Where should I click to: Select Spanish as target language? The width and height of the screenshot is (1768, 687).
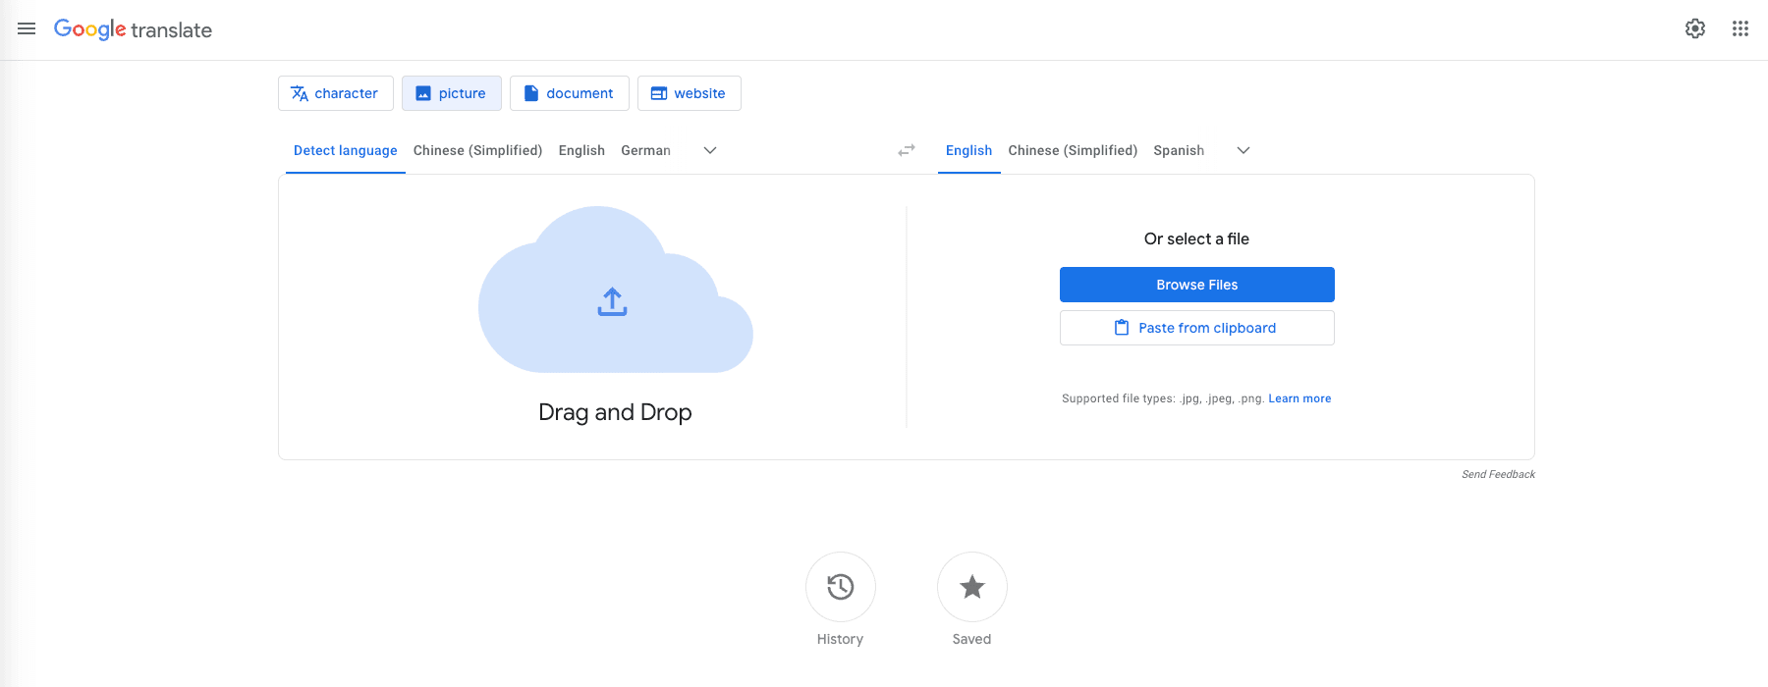pyautogui.click(x=1179, y=150)
